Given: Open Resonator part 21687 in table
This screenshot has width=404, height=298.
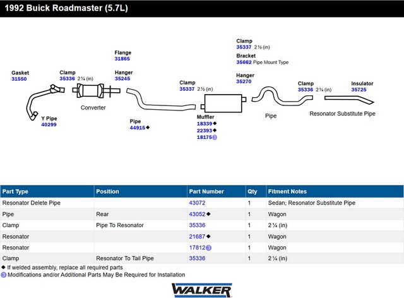Looking at the screenshot, I should 197,236.
